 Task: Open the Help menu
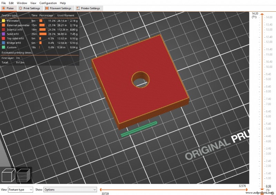coord(63,3)
